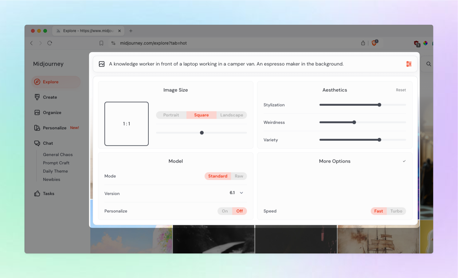This screenshot has width=458, height=278.
Task: Click the browser back arrow
Action: pyautogui.click(x=31, y=43)
